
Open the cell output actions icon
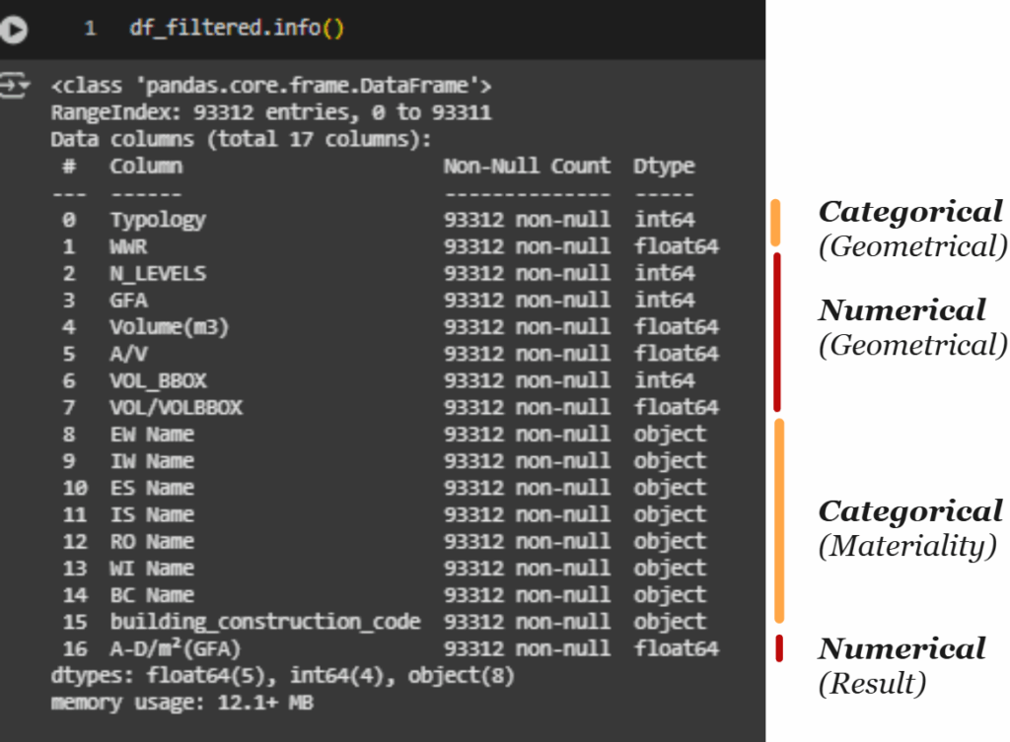pos(14,86)
